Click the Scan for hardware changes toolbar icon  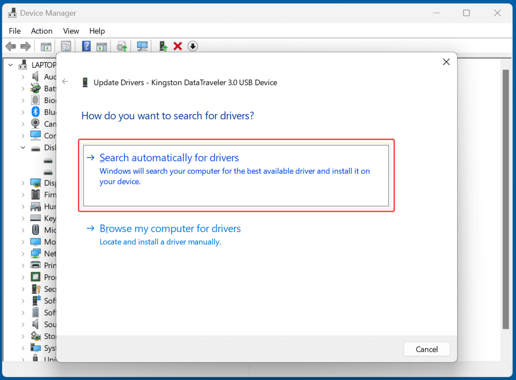tap(142, 46)
